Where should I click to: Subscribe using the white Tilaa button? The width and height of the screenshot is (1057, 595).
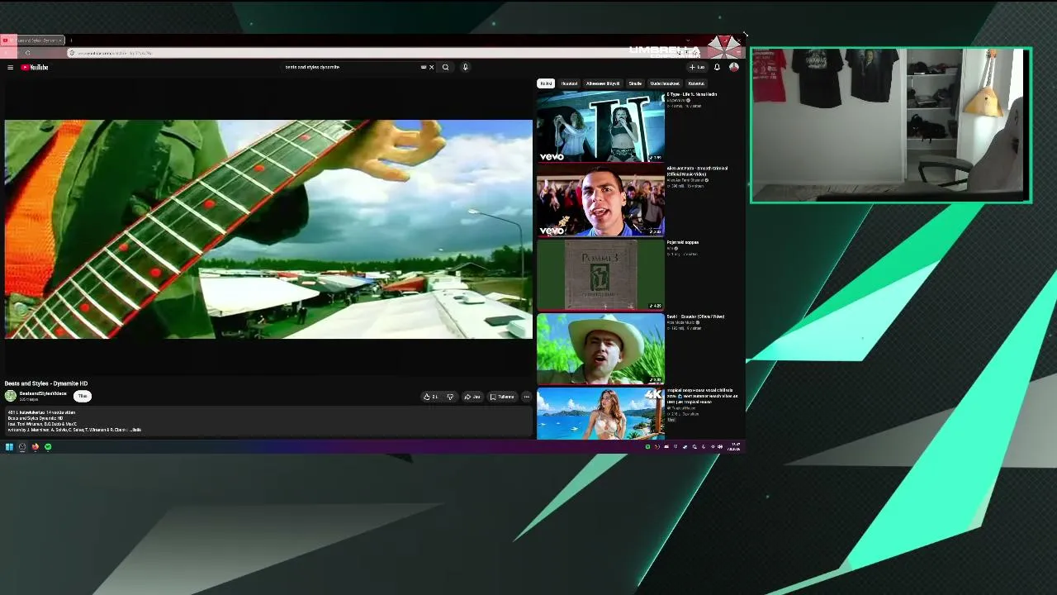point(83,396)
